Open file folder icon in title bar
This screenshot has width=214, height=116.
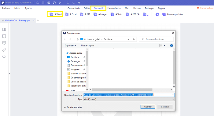(x=38, y=3)
